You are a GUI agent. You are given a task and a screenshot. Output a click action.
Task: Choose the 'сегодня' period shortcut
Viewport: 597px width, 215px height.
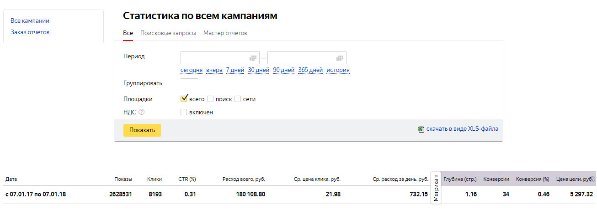pyautogui.click(x=192, y=70)
